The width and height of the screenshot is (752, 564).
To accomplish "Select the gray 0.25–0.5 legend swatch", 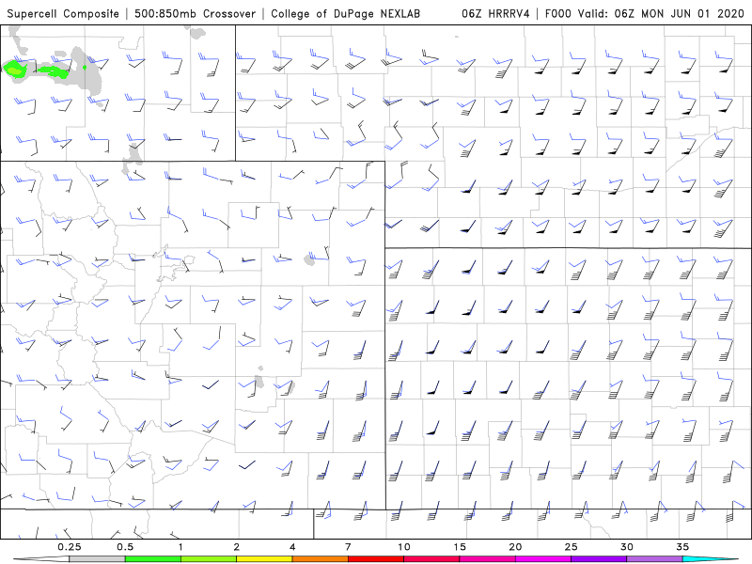I will click(x=97, y=559).
